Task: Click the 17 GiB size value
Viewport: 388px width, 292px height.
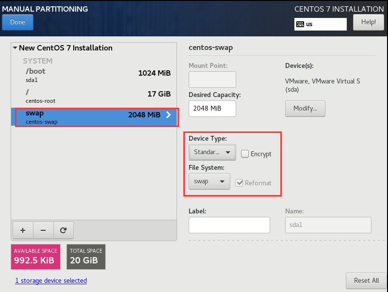Action: pyautogui.click(x=159, y=94)
